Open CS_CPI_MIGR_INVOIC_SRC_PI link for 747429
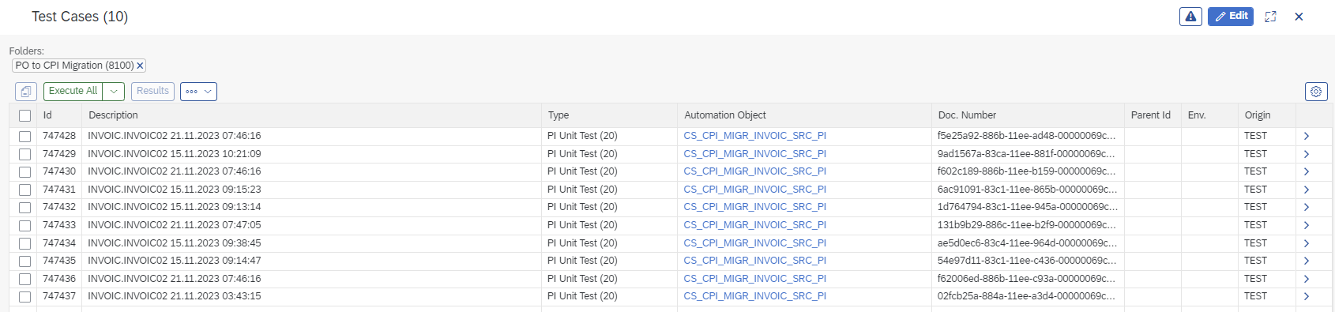The width and height of the screenshot is (1335, 312). [x=754, y=154]
